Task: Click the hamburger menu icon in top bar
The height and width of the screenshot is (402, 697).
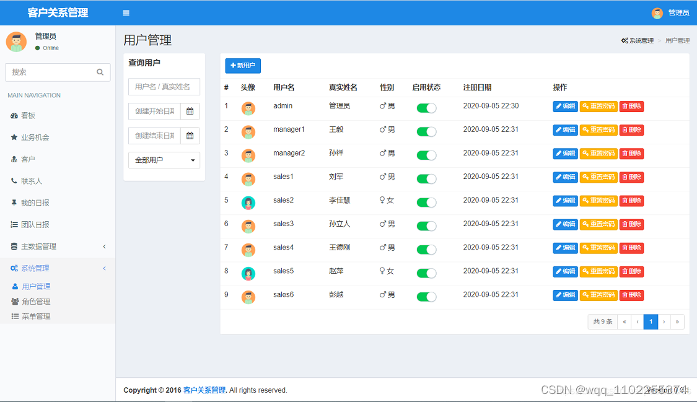Action: tap(126, 12)
